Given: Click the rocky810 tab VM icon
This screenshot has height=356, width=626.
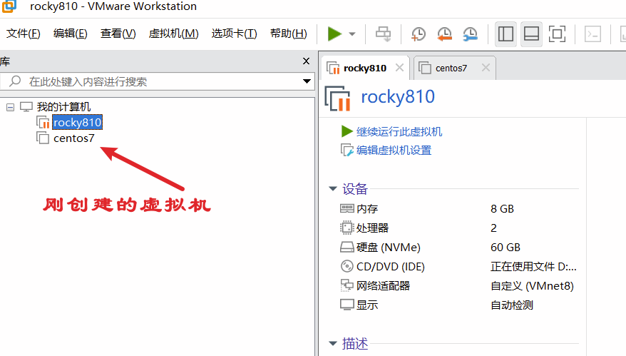Looking at the screenshot, I should 333,68.
